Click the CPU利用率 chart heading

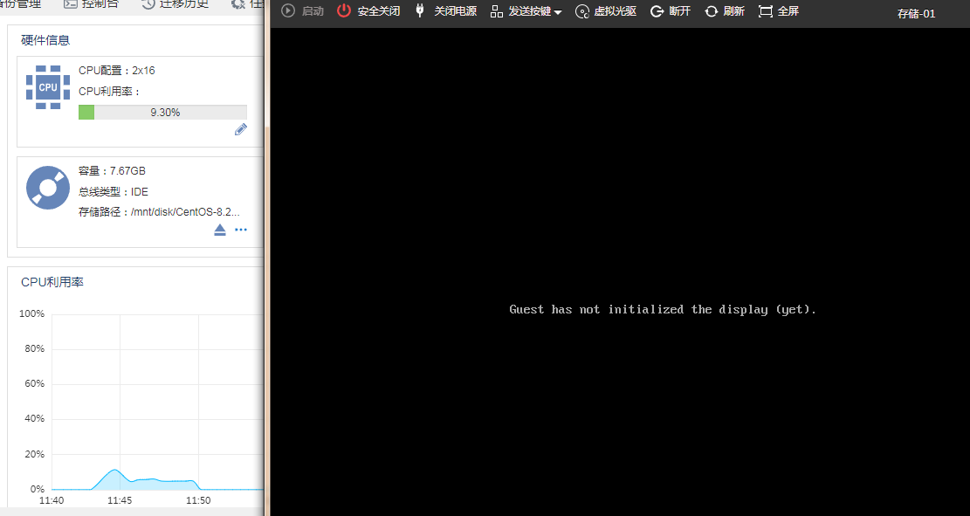(52, 282)
